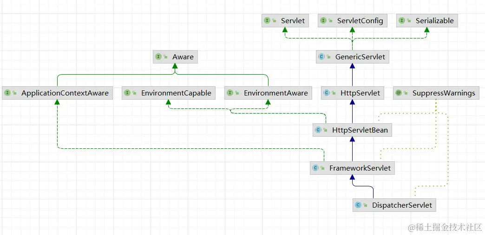Viewport: 485px width, 235px height.
Task: Click the interface icon on Servlet
Action: pos(267,21)
